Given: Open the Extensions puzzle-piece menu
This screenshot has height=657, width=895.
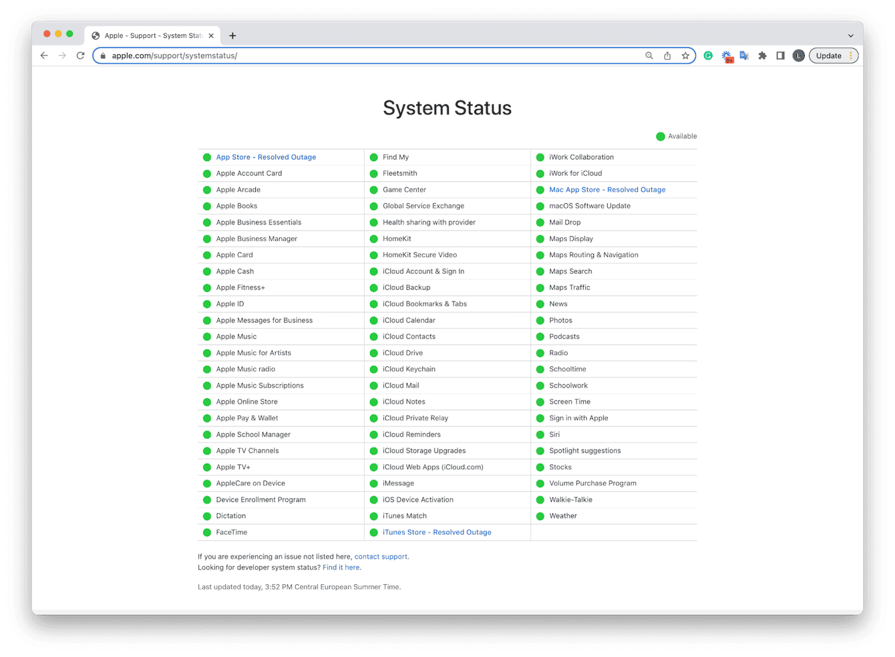Looking at the screenshot, I should click(762, 56).
